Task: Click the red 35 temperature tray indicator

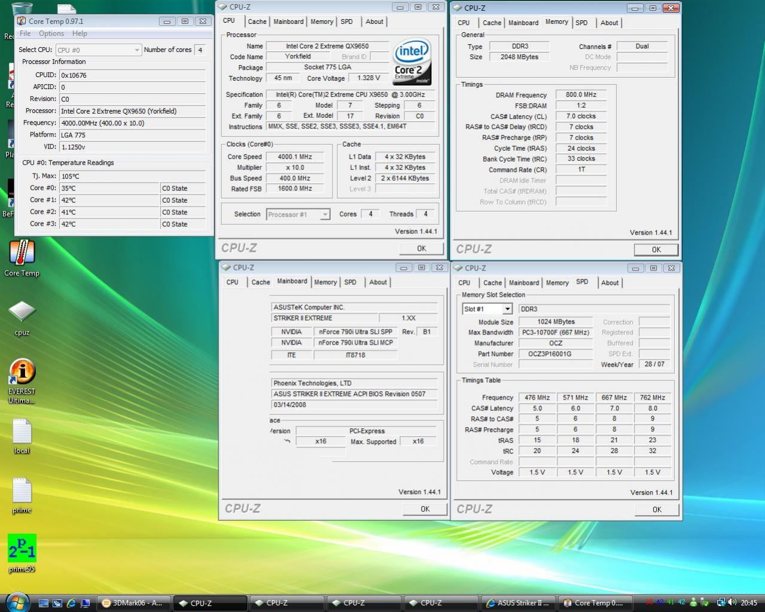Action: pyautogui.click(x=650, y=602)
